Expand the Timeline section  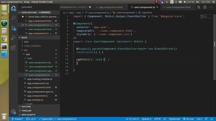pyautogui.click(x=26, y=111)
